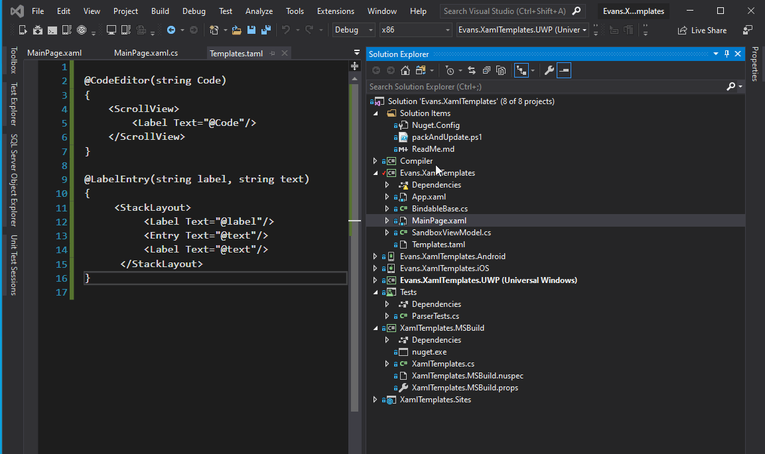Expand the Compiler project node

click(x=375, y=161)
